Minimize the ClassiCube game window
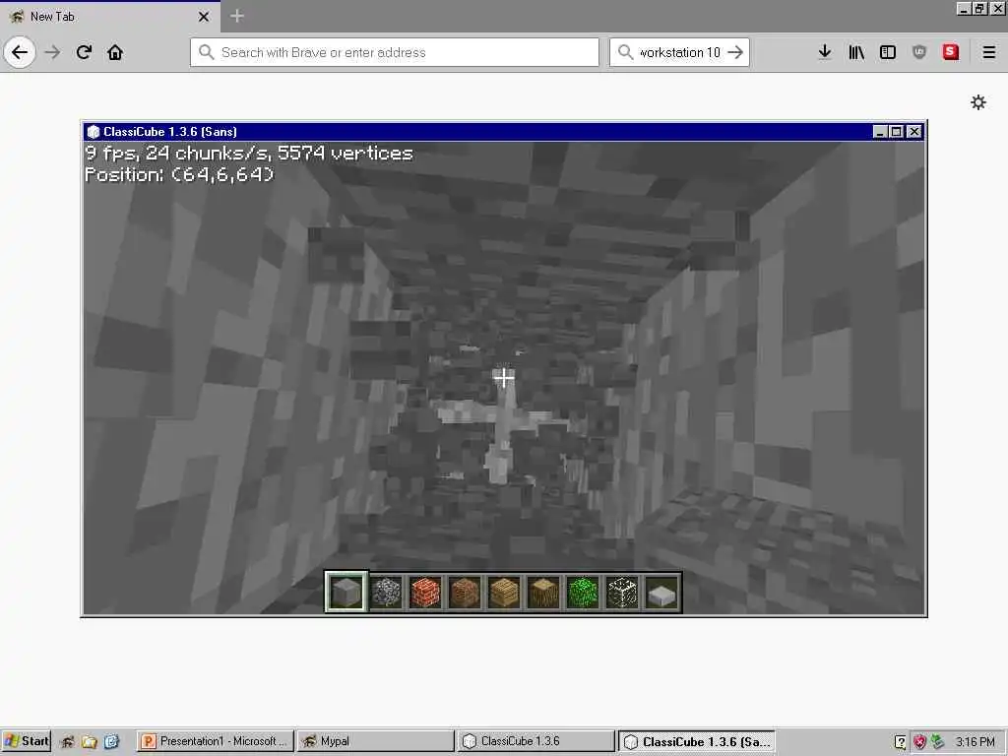1008x756 pixels. pos(881,132)
